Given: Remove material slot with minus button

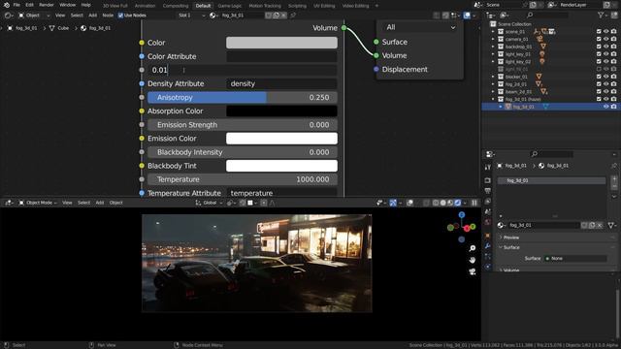Looking at the screenshot, I should (614, 186).
